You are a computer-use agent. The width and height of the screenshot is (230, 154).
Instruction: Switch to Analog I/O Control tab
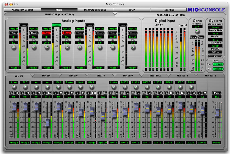click(22, 10)
